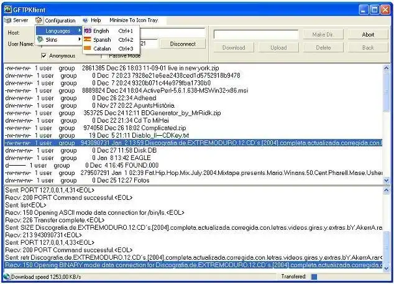The image size is (394, 284).
Task: Choose English language option
Action: (x=111, y=31)
